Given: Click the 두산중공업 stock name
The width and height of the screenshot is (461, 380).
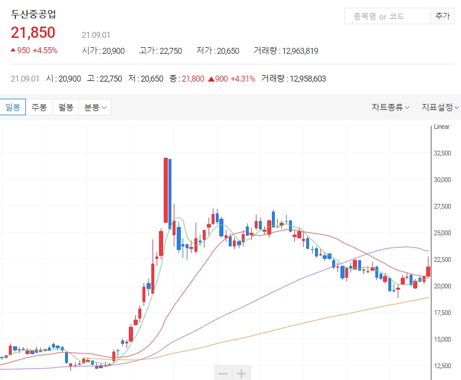Looking at the screenshot, I should [33, 14].
